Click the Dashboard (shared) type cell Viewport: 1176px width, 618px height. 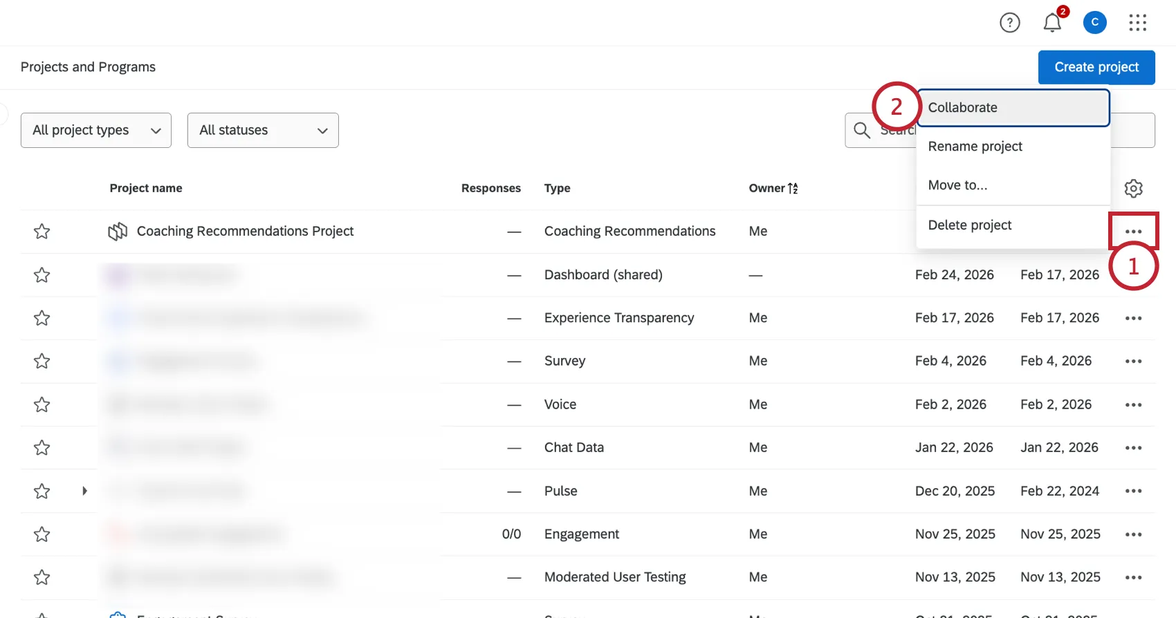(x=603, y=275)
